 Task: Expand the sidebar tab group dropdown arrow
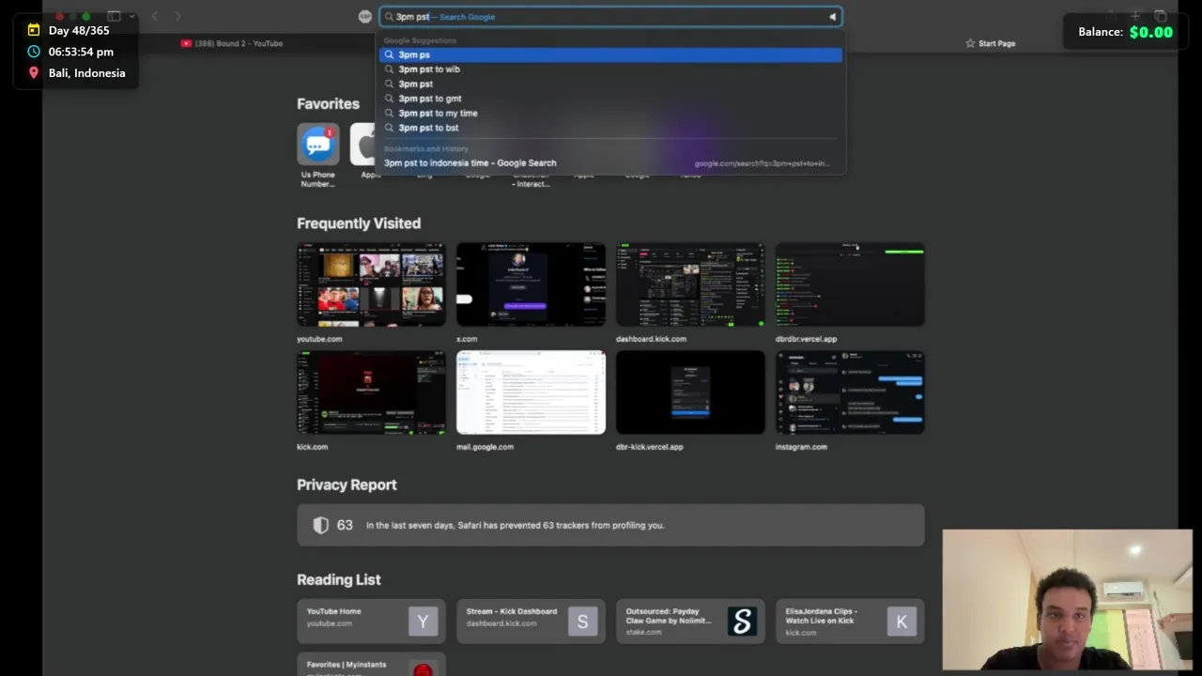(x=132, y=16)
